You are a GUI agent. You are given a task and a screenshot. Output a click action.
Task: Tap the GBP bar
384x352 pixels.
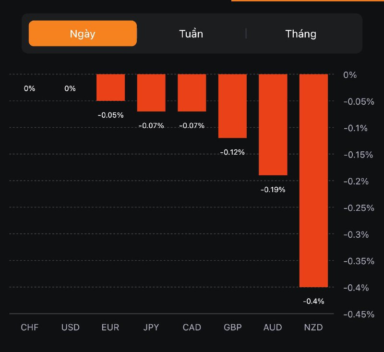pos(233,106)
